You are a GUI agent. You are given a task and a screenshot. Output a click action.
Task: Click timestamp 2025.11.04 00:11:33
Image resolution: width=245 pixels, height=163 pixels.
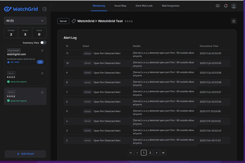point(210,140)
